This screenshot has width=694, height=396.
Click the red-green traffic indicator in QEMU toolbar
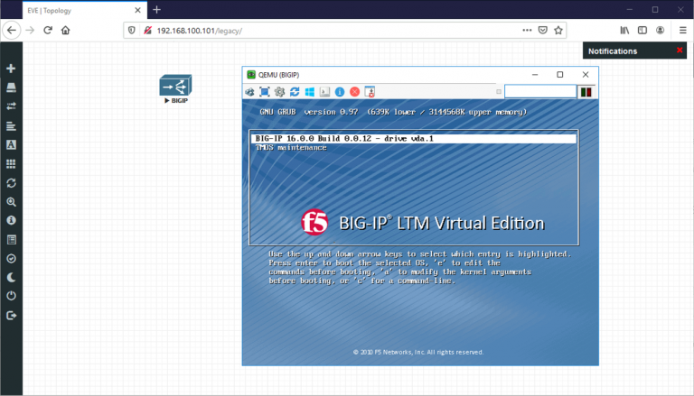click(x=586, y=92)
